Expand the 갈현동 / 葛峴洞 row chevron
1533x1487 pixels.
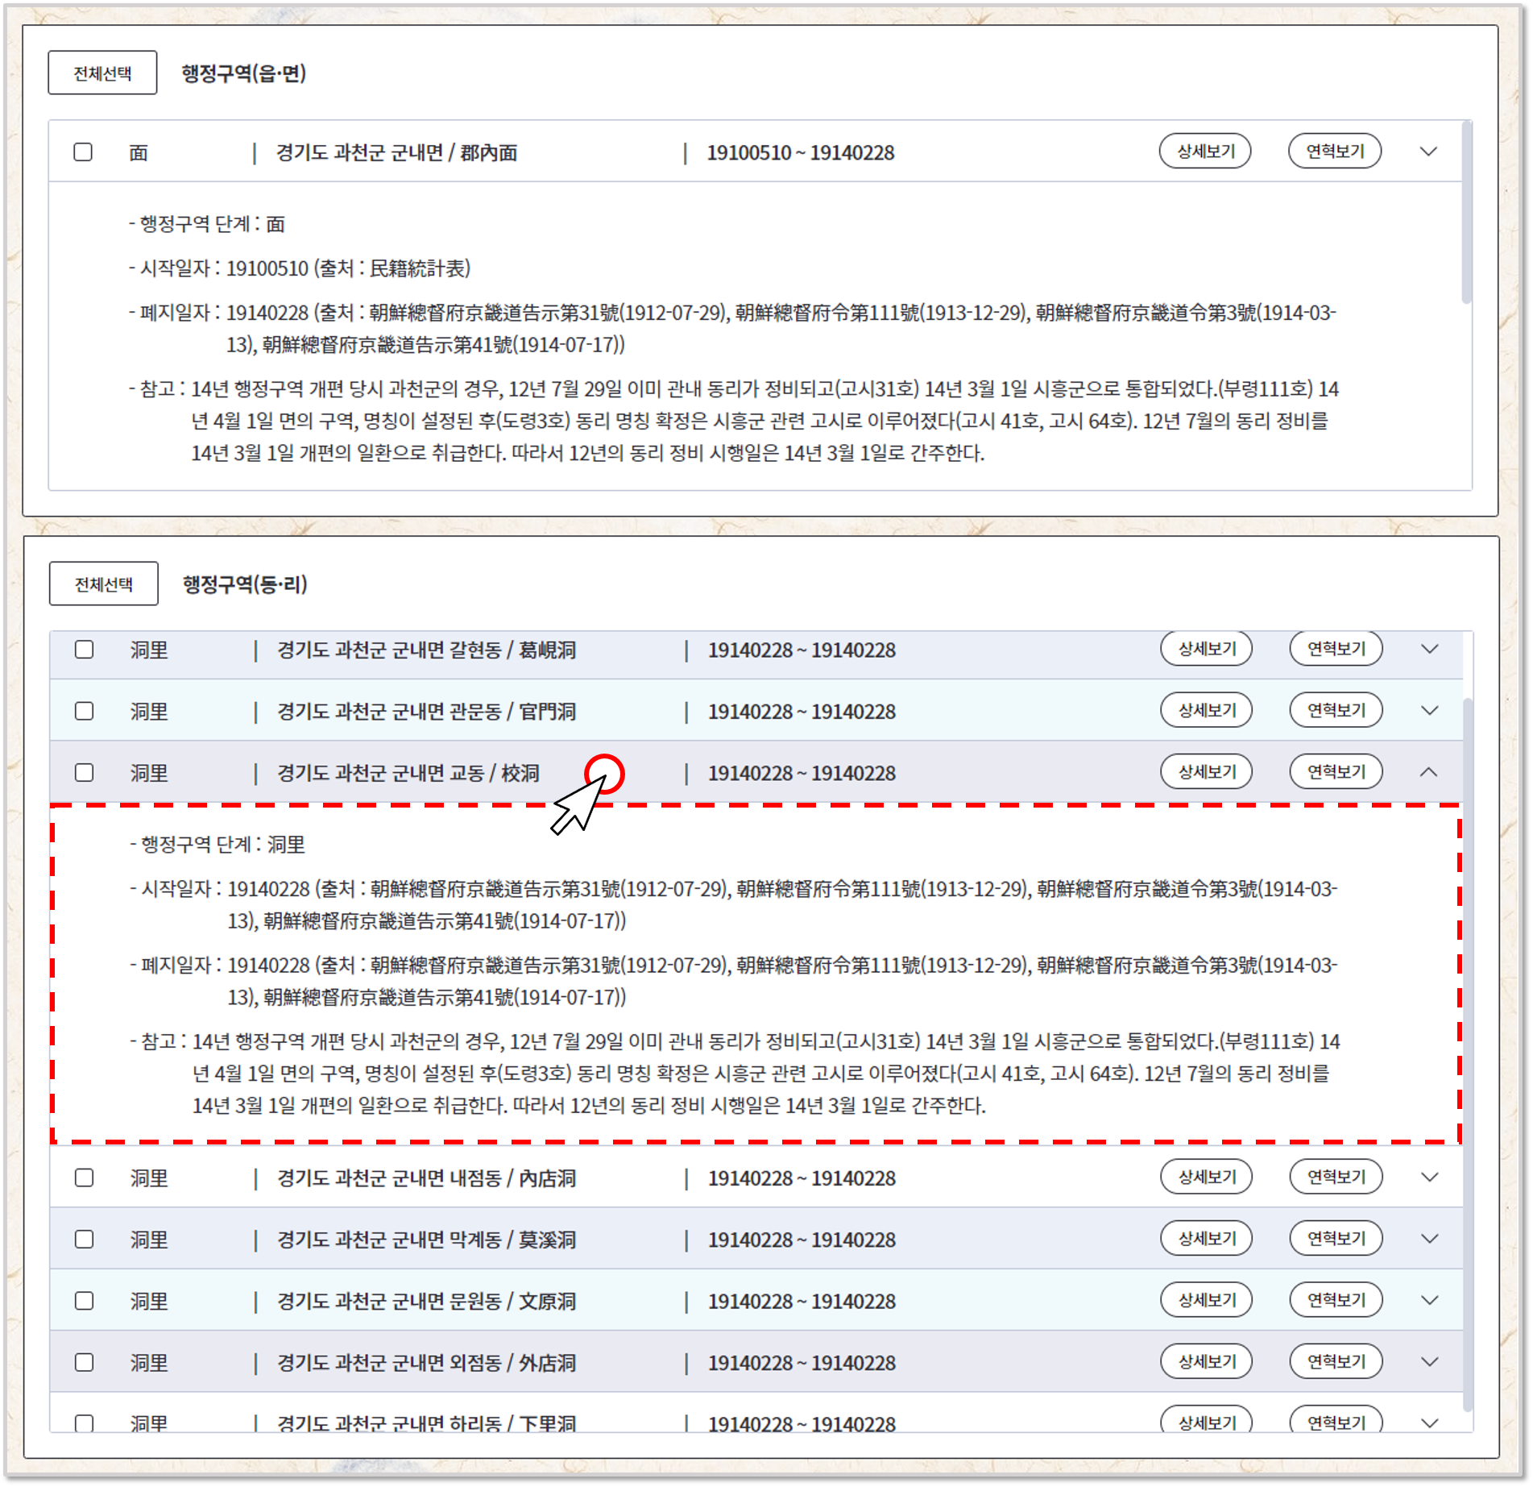click(1429, 650)
